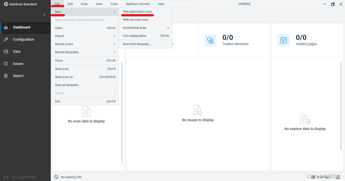This screenshot has height=181, width=345.
Task: Choose Close from the File menu
Action: [x=85, y=61]
